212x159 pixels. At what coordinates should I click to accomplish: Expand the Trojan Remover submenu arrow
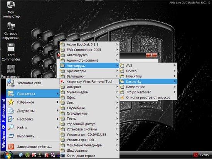click(175, 92)
